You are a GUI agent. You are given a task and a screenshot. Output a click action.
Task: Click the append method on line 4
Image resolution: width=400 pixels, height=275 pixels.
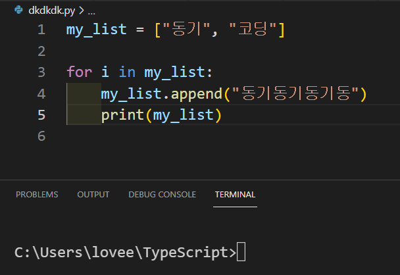click(x=197, y=94)
